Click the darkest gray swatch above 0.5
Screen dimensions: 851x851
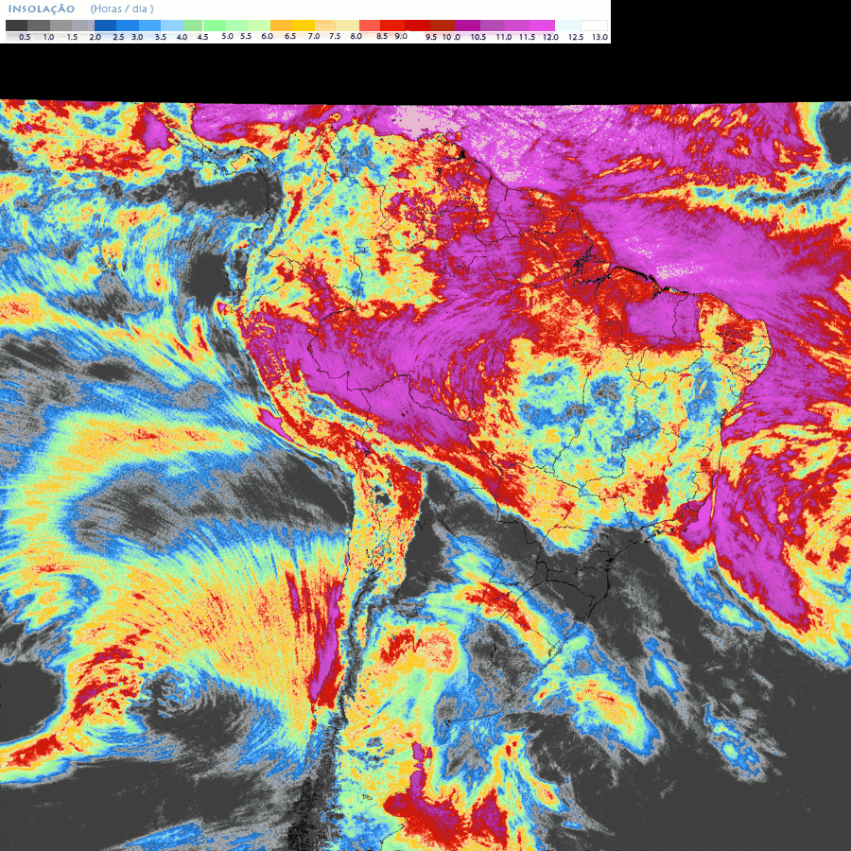click(16, 26)
